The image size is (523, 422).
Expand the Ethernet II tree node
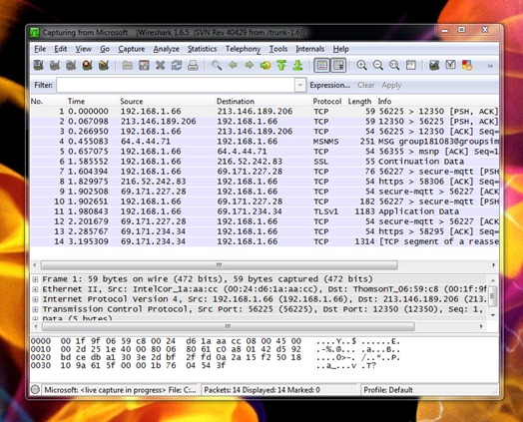coord(35,289)
